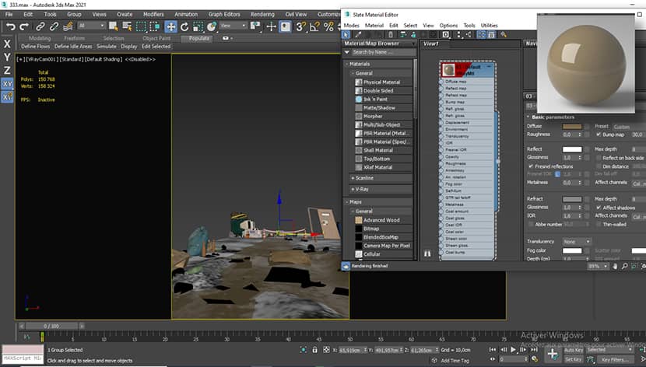Image resolution: width=646 pixels, height=367 pixels.
Task: Click the Select and Link icon
Action: click(x=40, y=27)
